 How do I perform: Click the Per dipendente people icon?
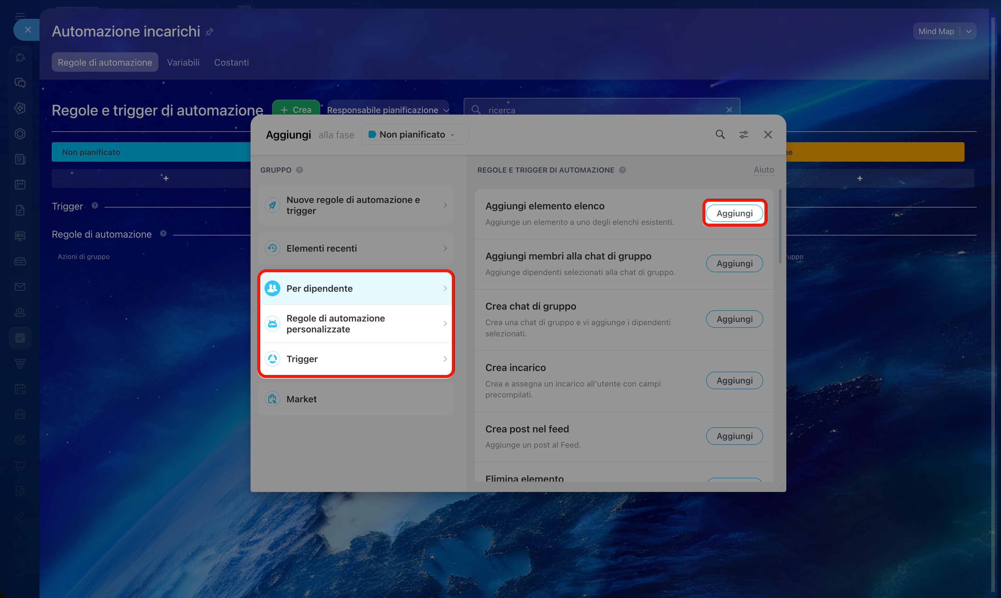[272, 289]
